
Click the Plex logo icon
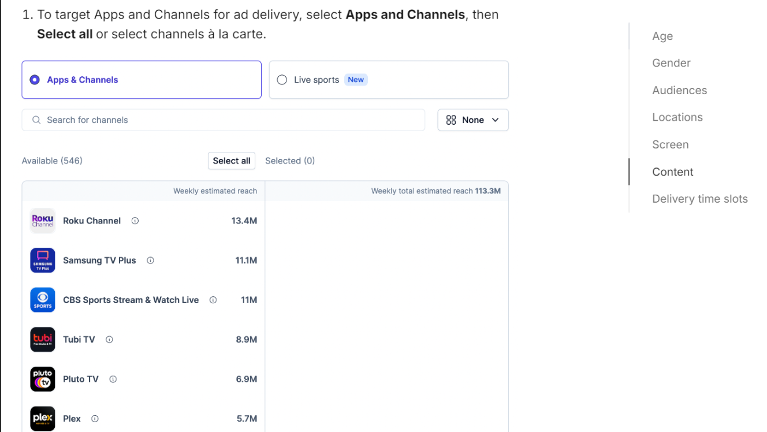pyautogui.click(x=42, y=419)
